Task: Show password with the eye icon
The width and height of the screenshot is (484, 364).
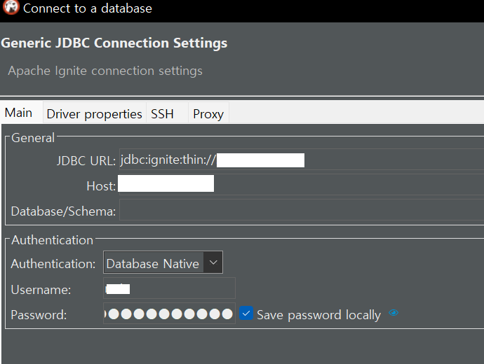Action: [394, 313]
